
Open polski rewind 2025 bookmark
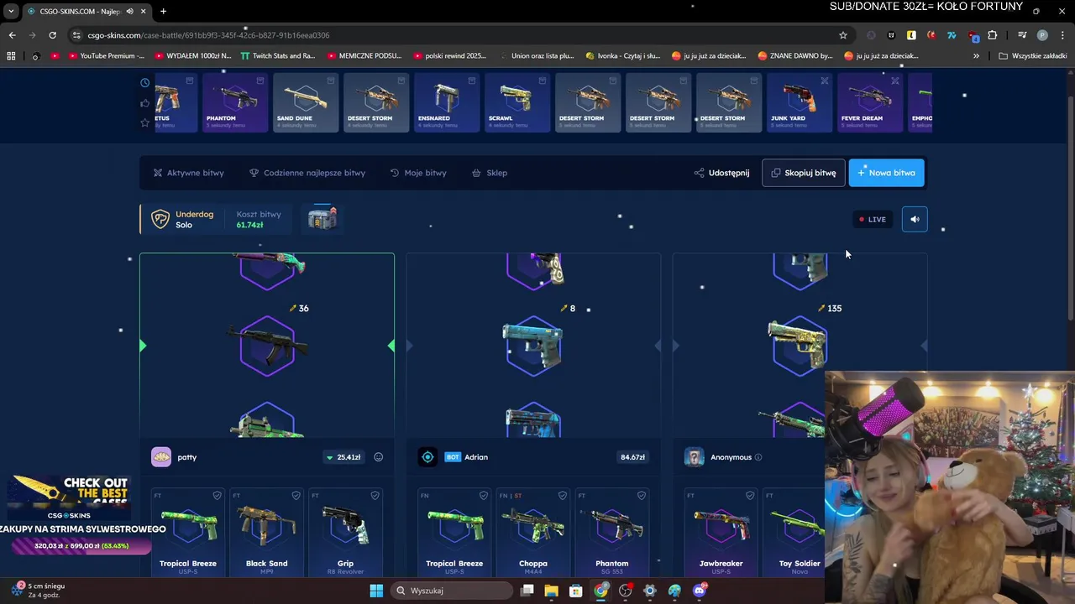(449, 56)
